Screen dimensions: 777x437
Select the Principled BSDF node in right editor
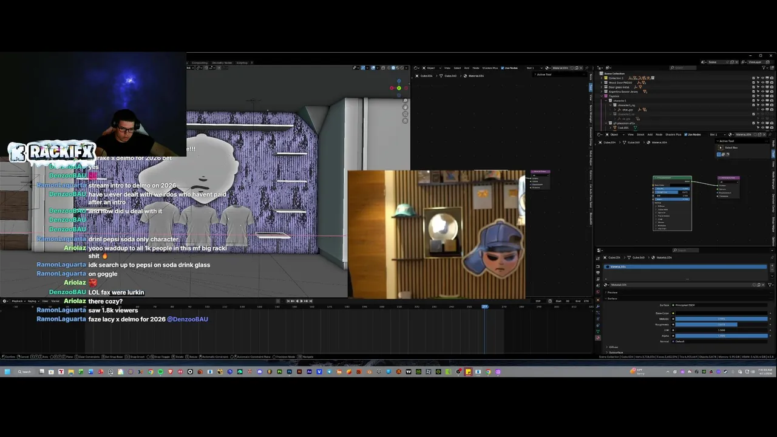pos(672,204)
